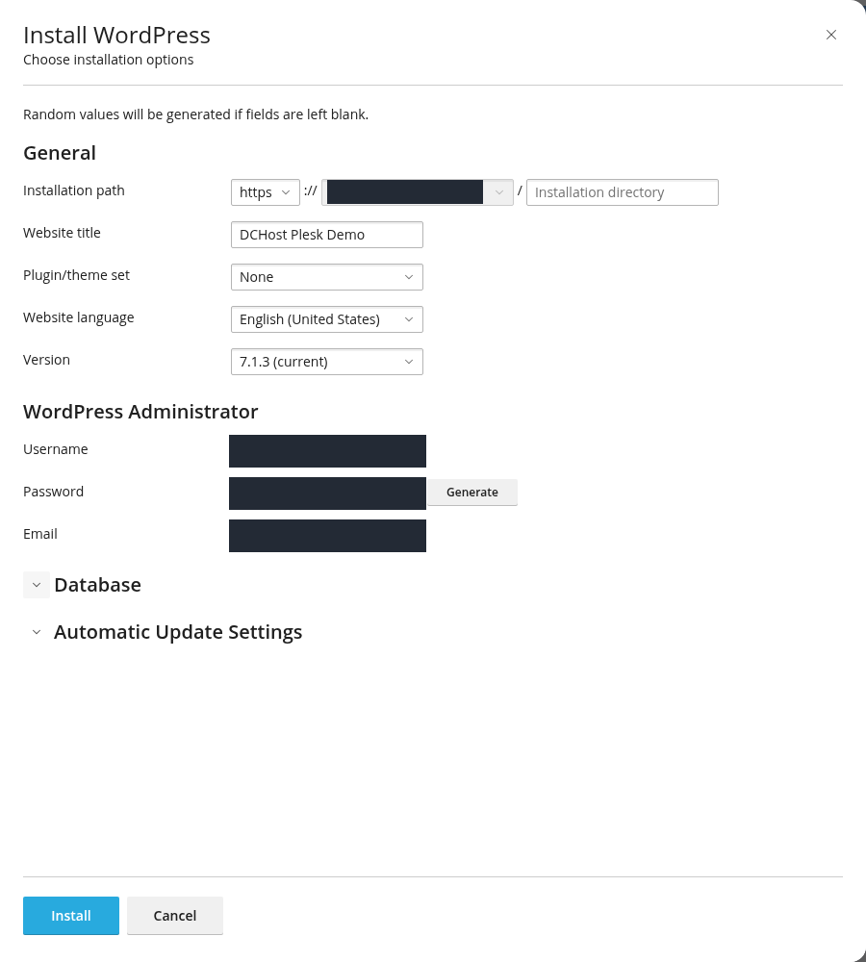Open the Plugin/theme set dropdown
This screenshot has width=866, height=962.
point(327,277)
